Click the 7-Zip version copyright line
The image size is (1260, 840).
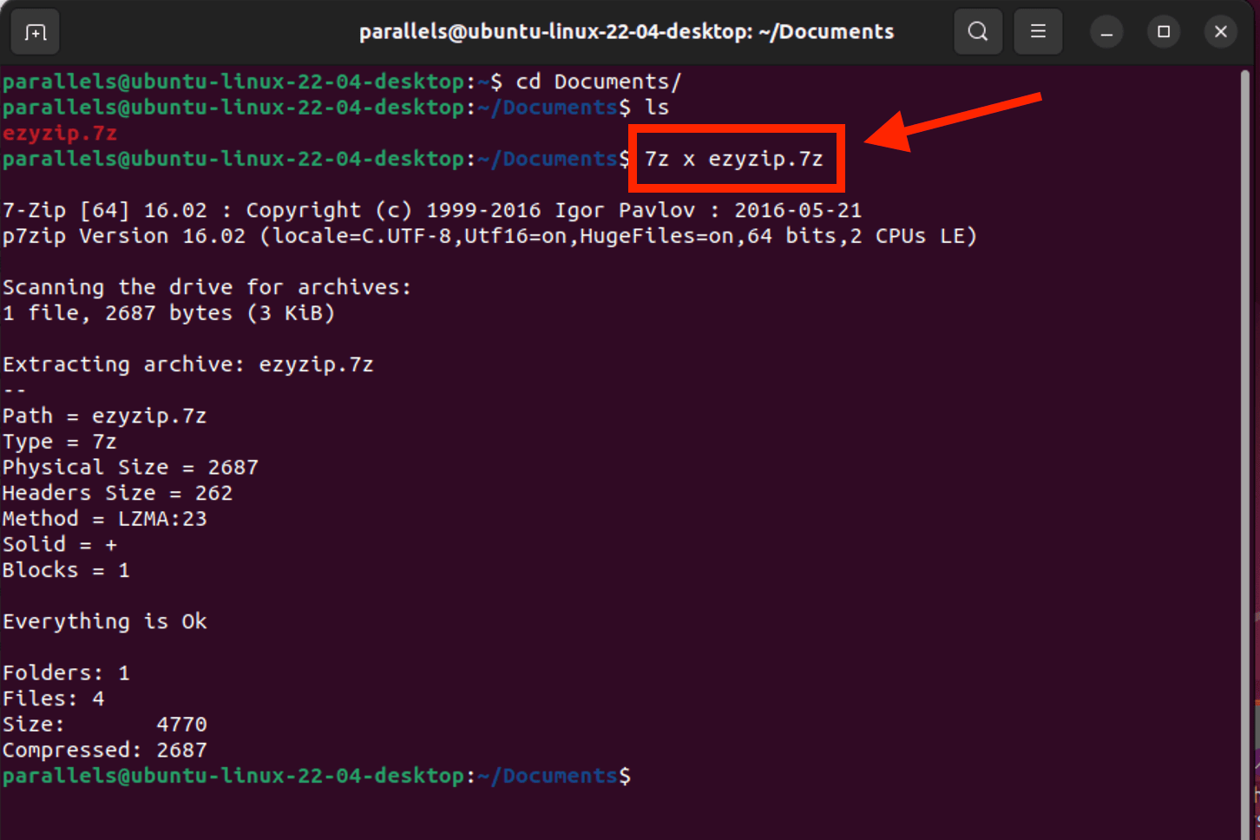pyautogui.click(x=431, y=209)
